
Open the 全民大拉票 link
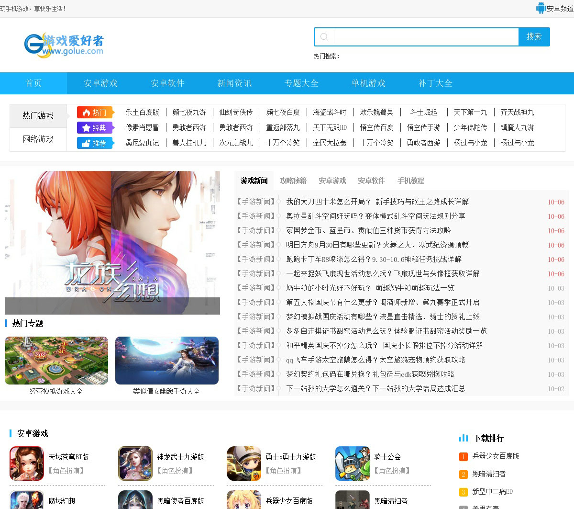click(x=330, y=143)
